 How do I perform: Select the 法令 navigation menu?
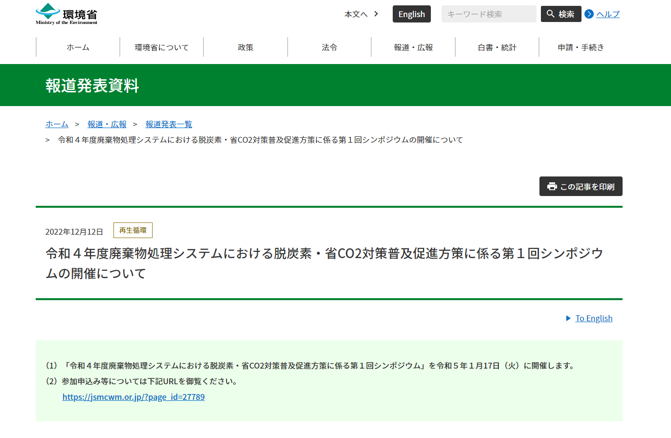(x=329, y=47)
